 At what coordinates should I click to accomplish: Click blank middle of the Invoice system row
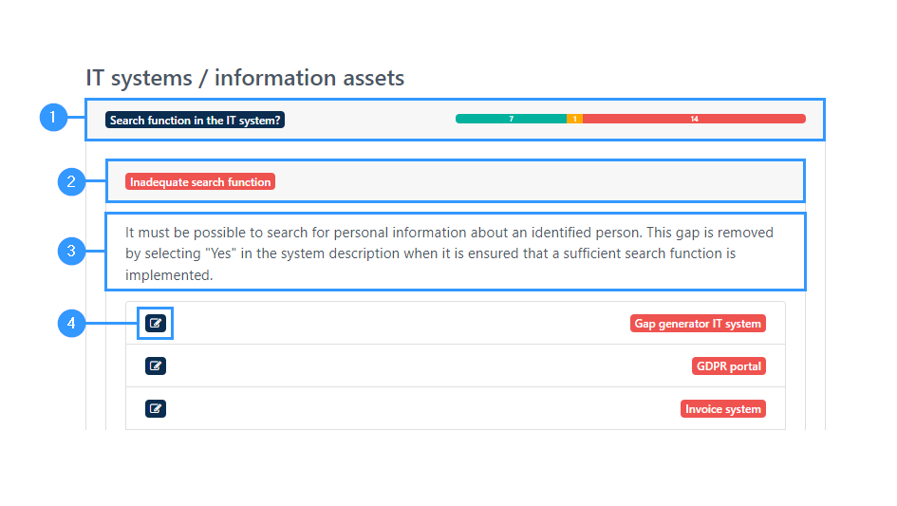coord(427,409)
